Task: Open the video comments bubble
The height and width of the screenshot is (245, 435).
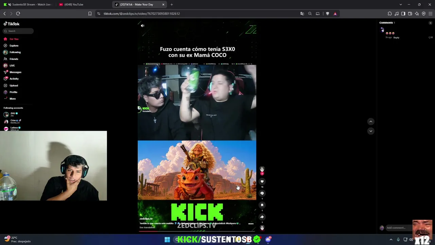Action: 262,193
